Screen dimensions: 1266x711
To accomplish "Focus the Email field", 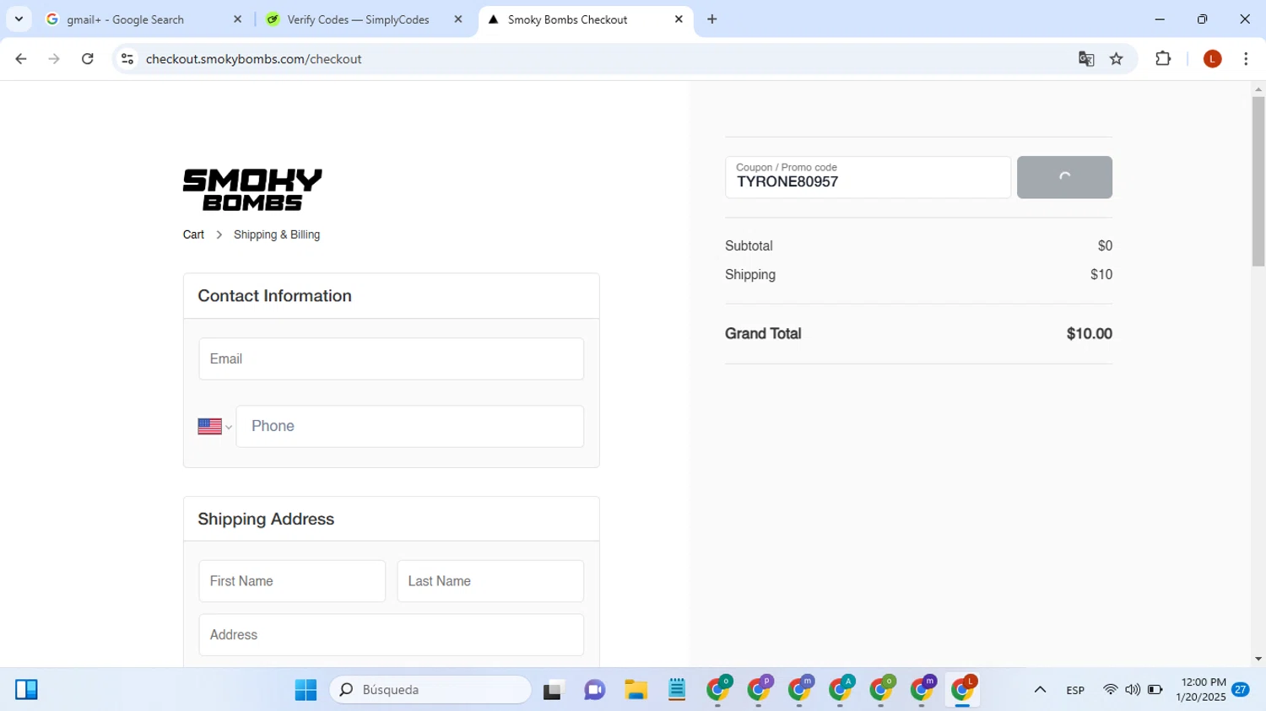I will pyautogui.click(x=392, y=358).
